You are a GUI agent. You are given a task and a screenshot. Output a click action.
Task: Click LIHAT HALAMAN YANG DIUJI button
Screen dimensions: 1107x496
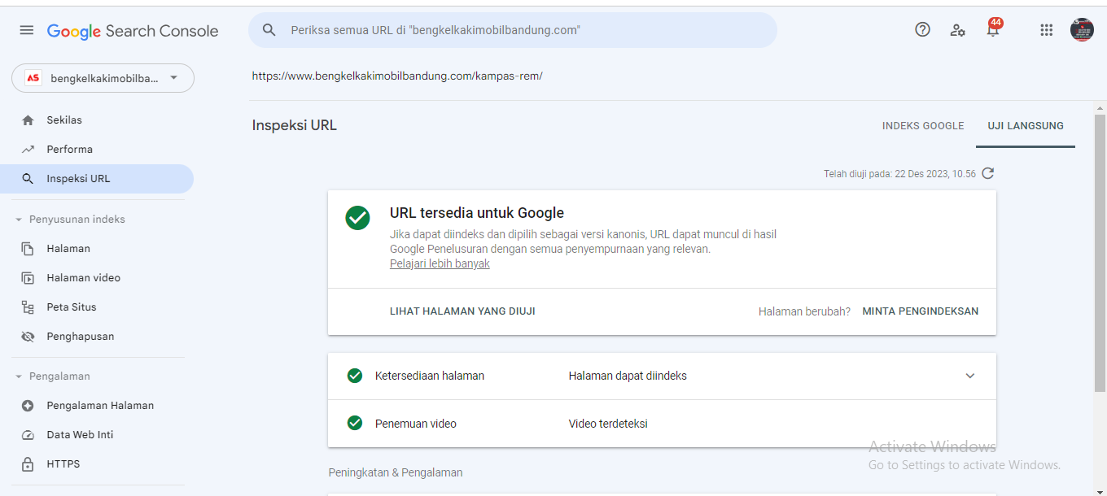coord(462,311)
